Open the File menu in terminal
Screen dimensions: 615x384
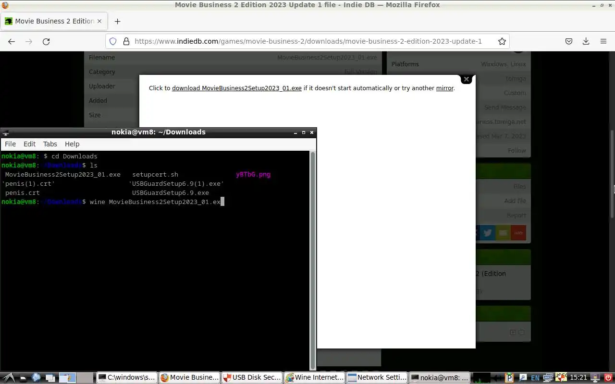(x=10, y=144)
